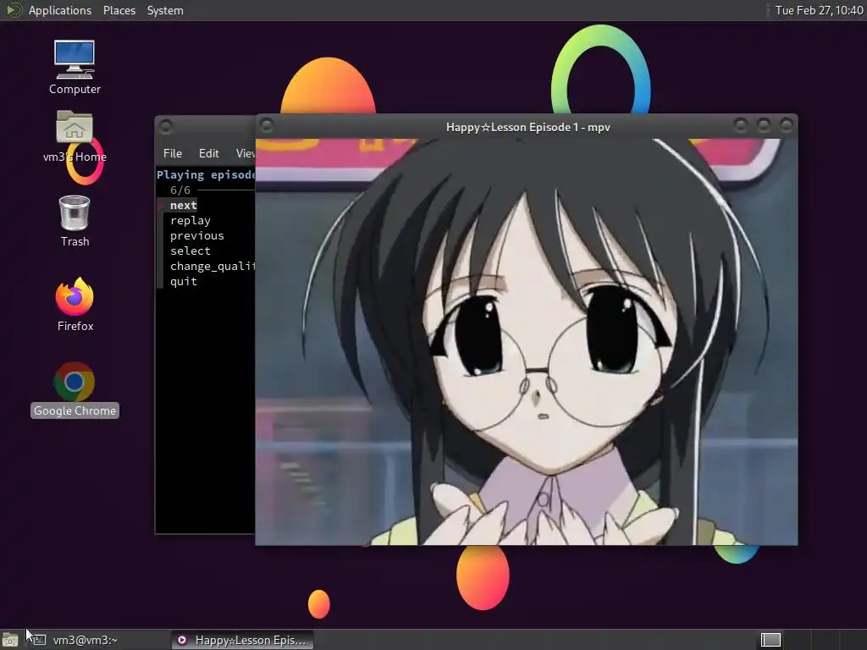Open the terminal Edit menu
This screenshot has width=867, height=650.
(x=208, y=153)
